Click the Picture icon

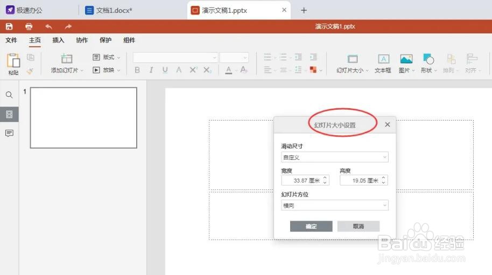point(406,59)
